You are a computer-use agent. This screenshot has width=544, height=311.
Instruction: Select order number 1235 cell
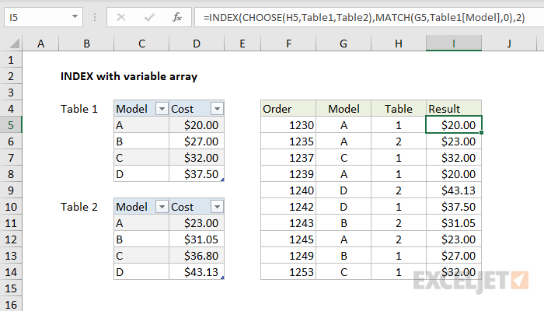coord(288,142)
